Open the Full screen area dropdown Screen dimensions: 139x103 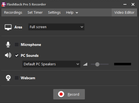[x=56, y=27]
